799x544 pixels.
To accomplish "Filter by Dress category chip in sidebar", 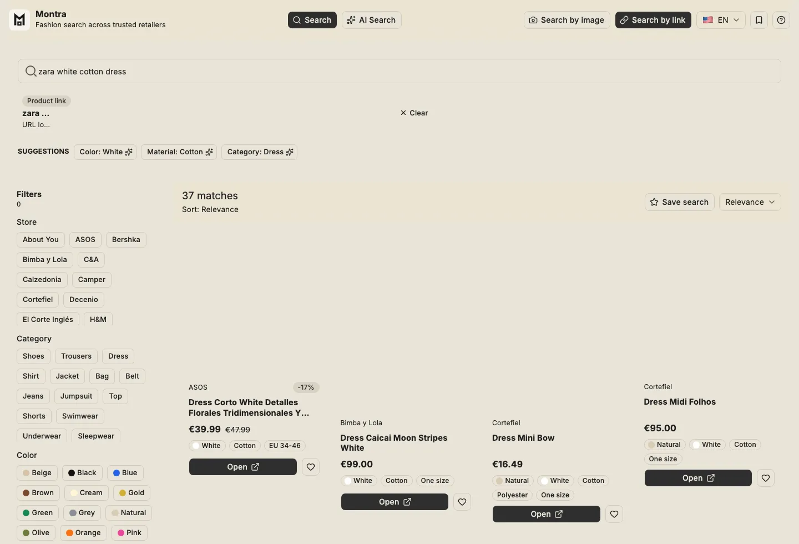I will [x=118, y=356].
